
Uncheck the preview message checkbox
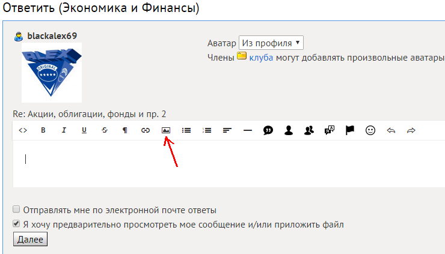pyautogui.click(x=17, y=224)
